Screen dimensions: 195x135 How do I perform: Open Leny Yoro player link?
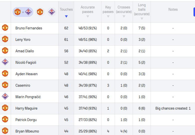(23, 39)
